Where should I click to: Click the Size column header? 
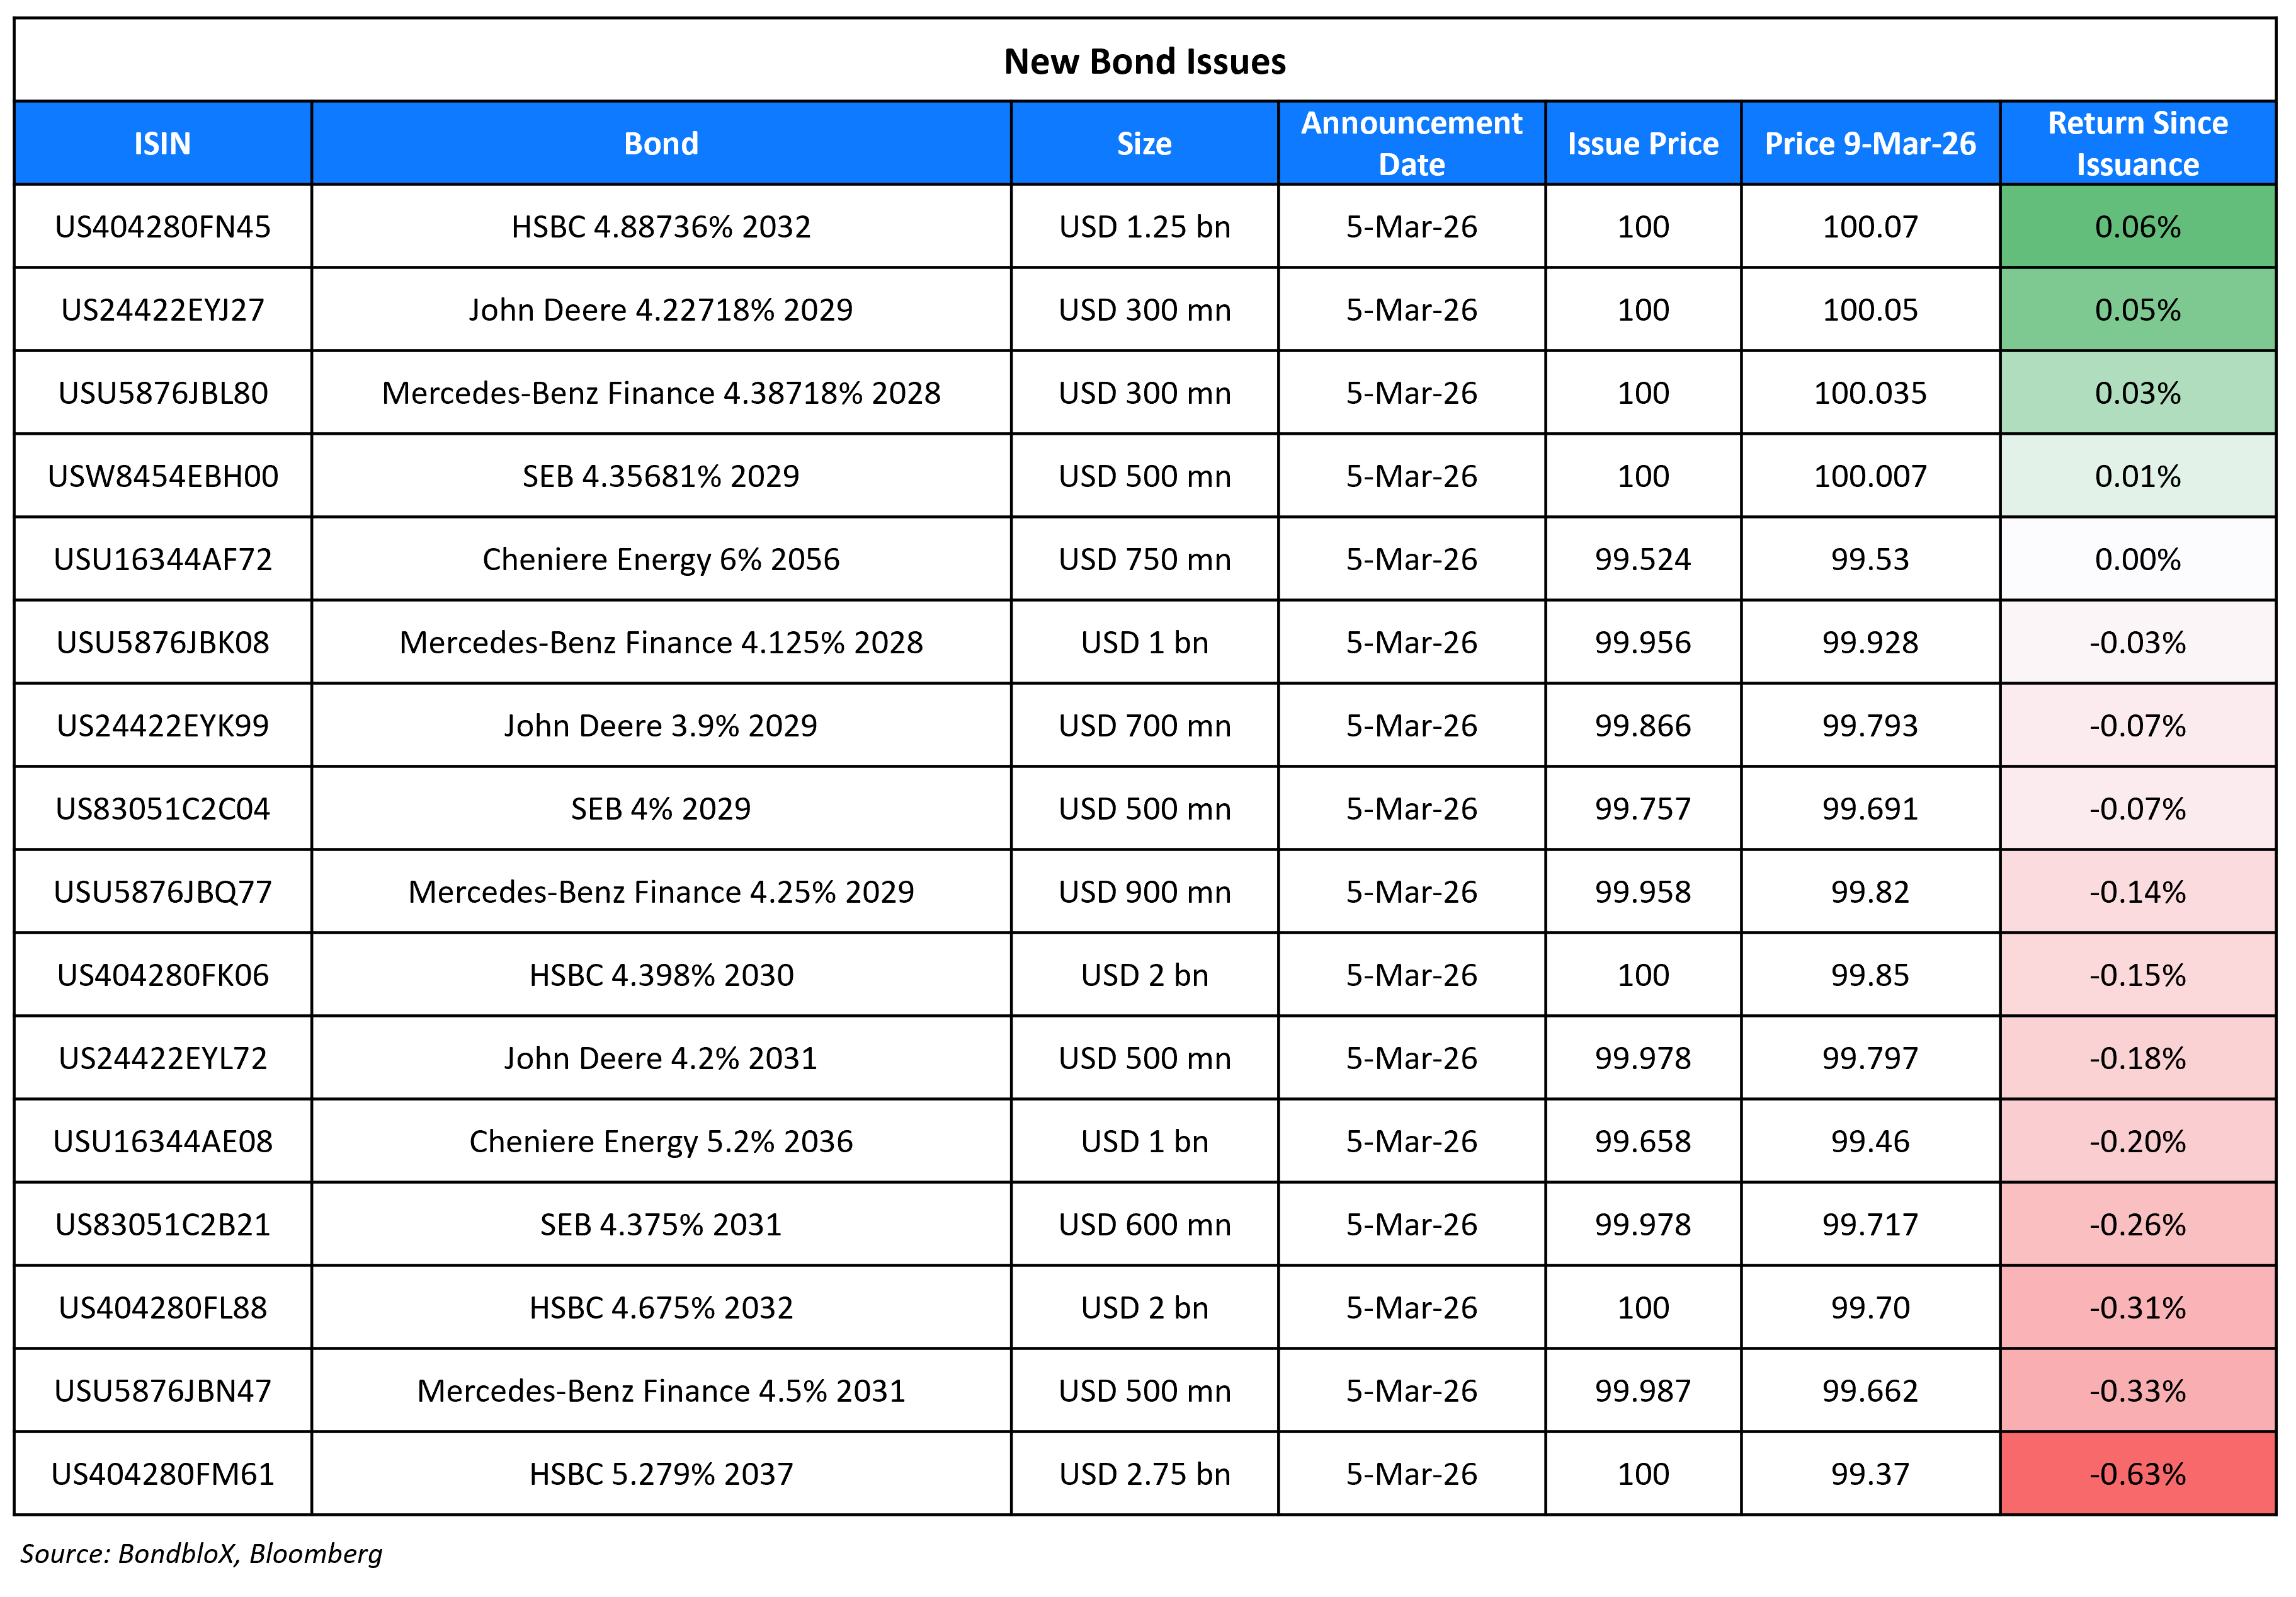pyautogui.click(x=1143, y=143)
